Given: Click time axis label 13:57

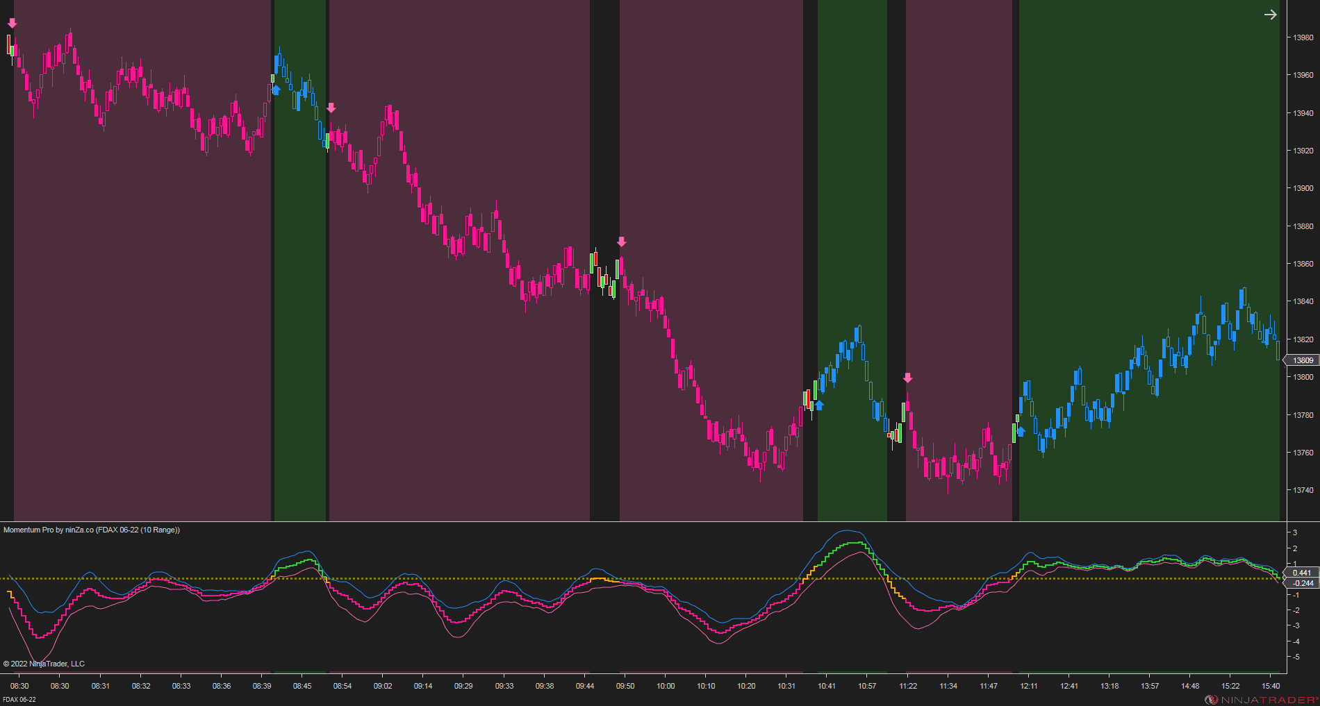Looking at the screenshot, I should [x=1150, y=686].
